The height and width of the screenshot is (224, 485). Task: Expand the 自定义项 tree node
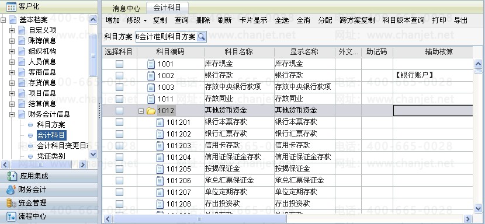point(12,30)
